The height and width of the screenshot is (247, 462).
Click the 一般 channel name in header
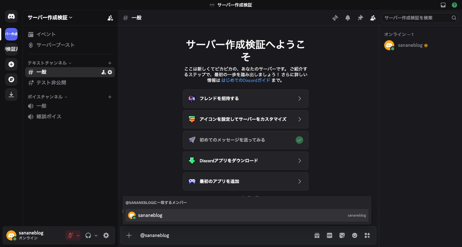137,18
